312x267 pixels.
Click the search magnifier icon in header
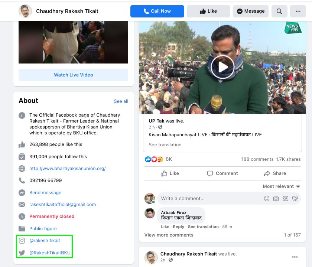(x=279, y=11)
